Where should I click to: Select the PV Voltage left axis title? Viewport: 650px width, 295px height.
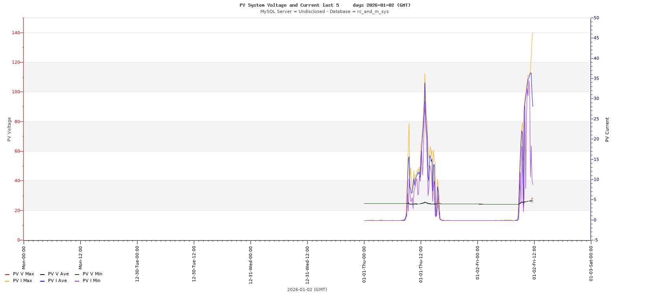point(9,129)
